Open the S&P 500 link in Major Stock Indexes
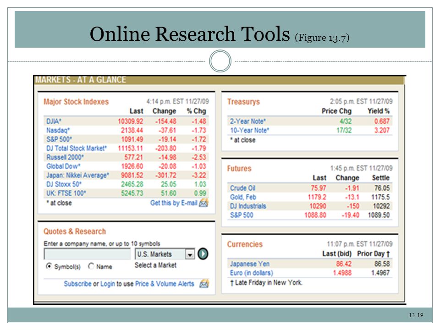This screenshot has width=440, height=330. pos(59,139)
